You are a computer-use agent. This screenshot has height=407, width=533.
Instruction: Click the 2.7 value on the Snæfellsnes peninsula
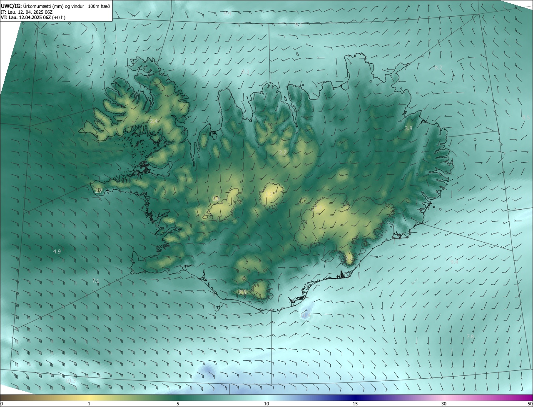tap(98, 191)
